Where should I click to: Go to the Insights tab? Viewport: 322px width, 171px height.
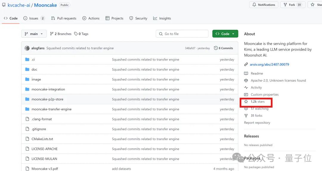click(162, 18)
